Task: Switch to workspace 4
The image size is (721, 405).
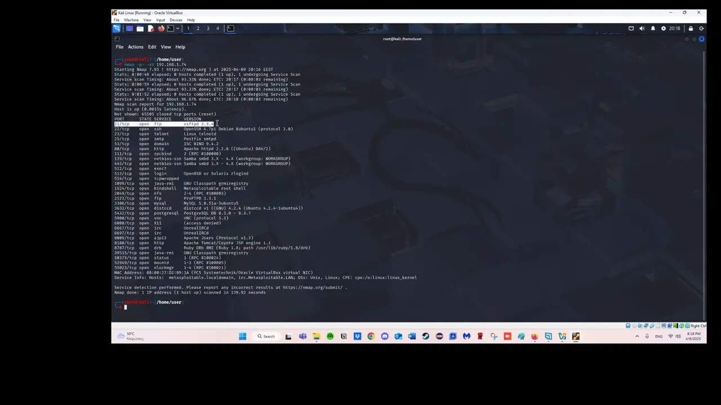Action: tap(217, 28)
